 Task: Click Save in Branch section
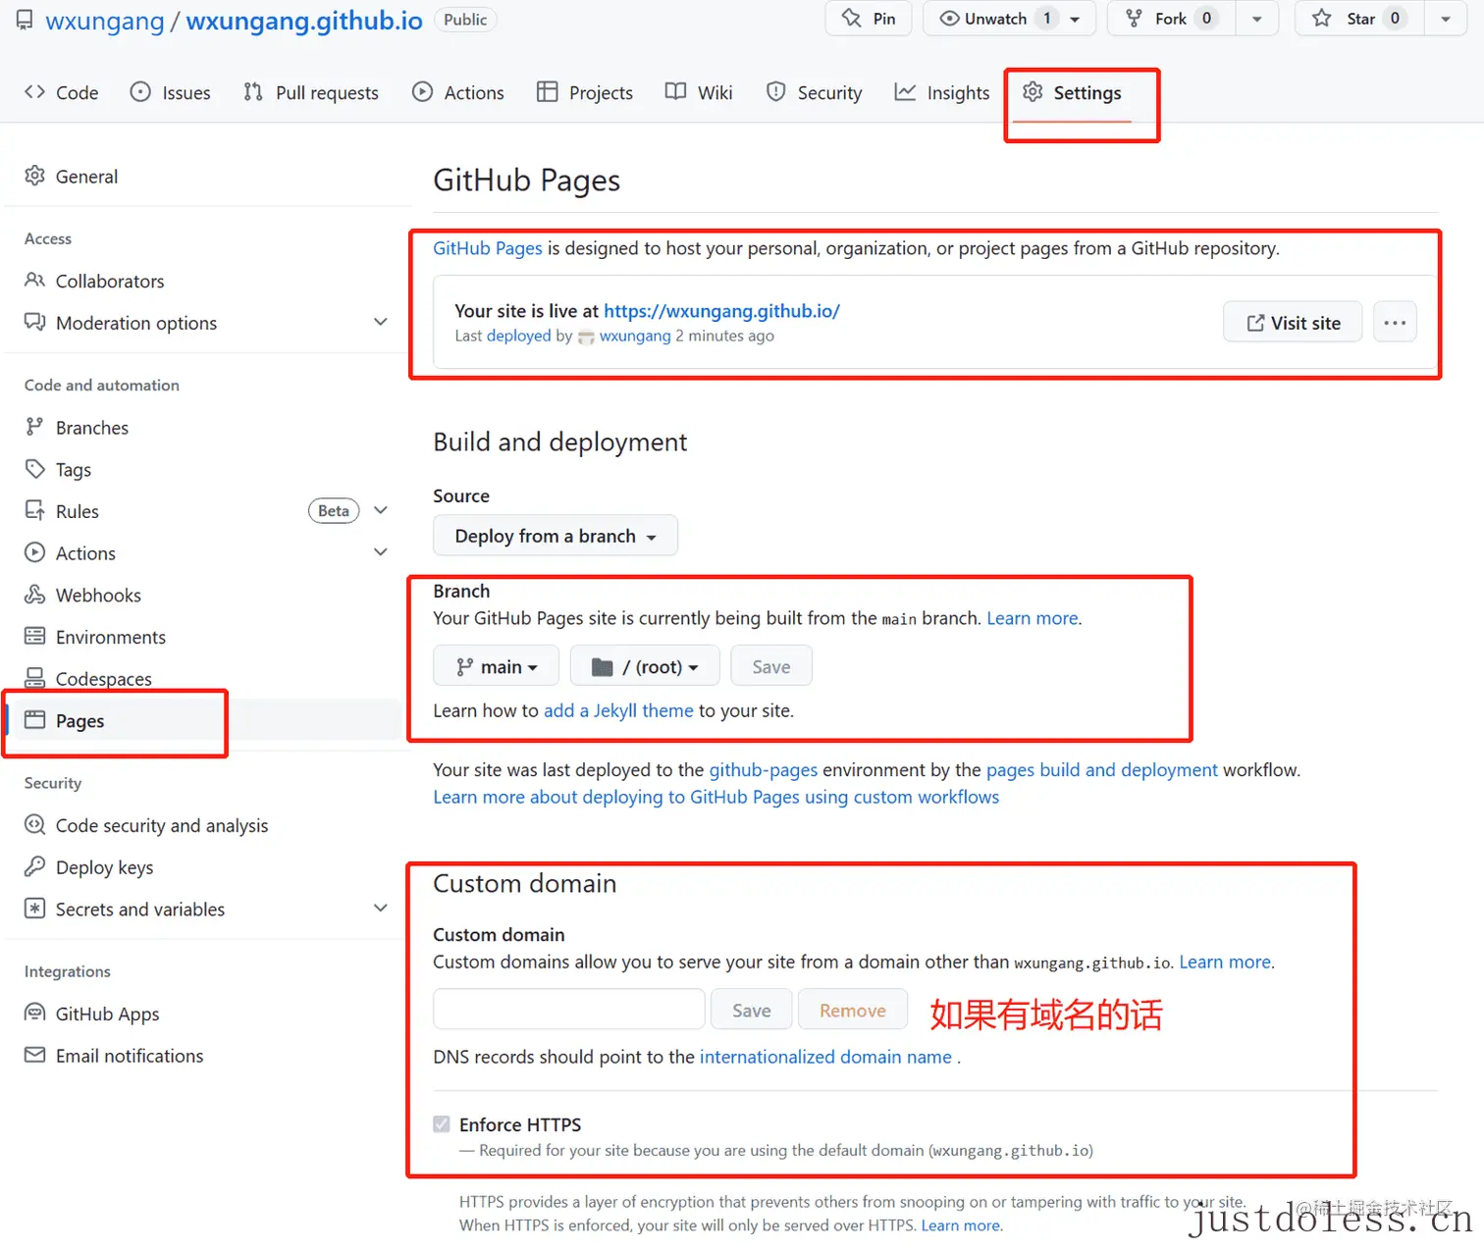pyautogui.click(x=771, y=667)
